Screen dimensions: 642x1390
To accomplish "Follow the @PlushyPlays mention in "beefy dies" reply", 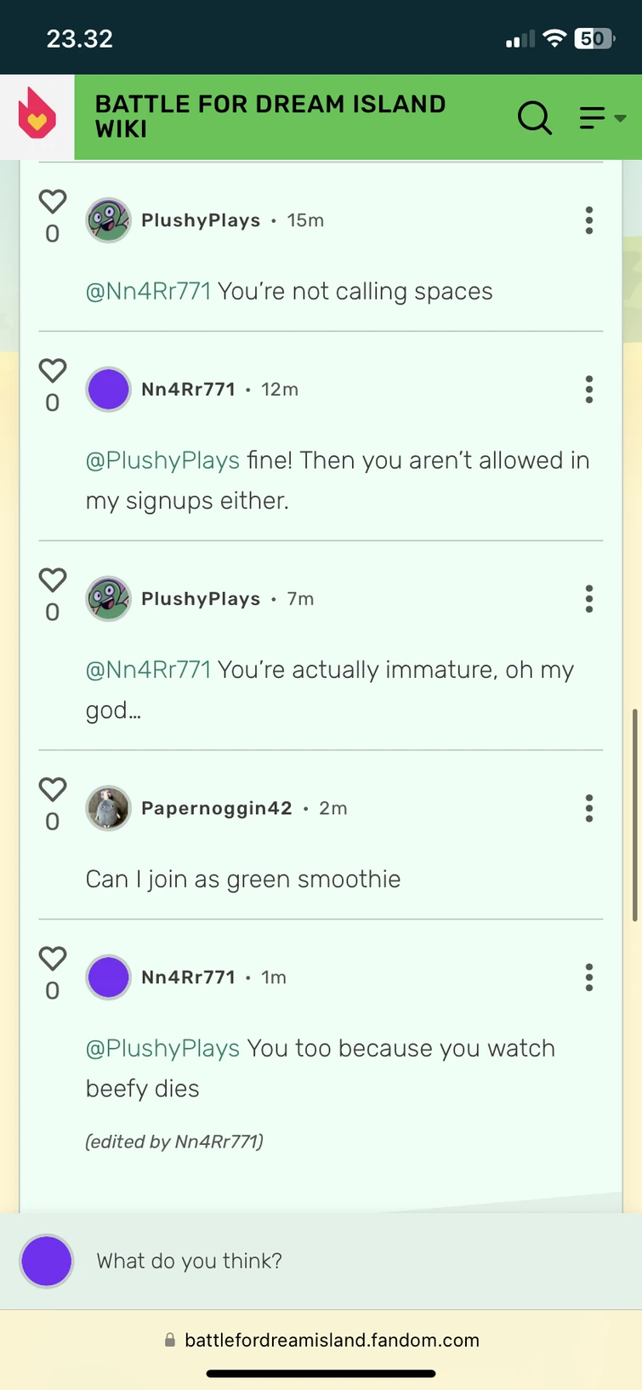I will tap(163, 1048).
